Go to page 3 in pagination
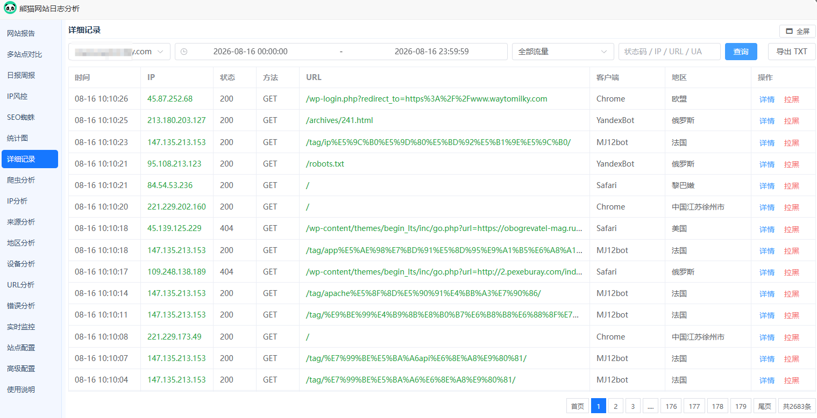The width and height of the screenshot is (817, 418). click(633, 406)
